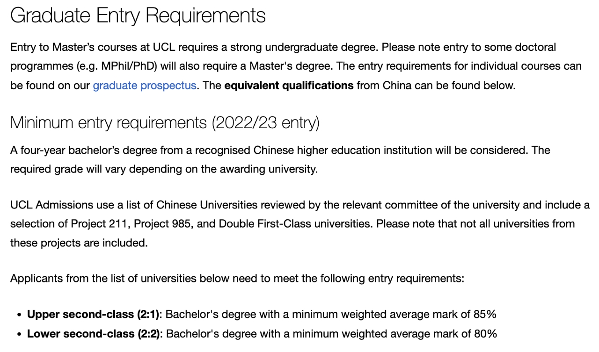Click the '(2022/23 entry)' text in the subheading
The image size is (599, 352).
point(265,123)
